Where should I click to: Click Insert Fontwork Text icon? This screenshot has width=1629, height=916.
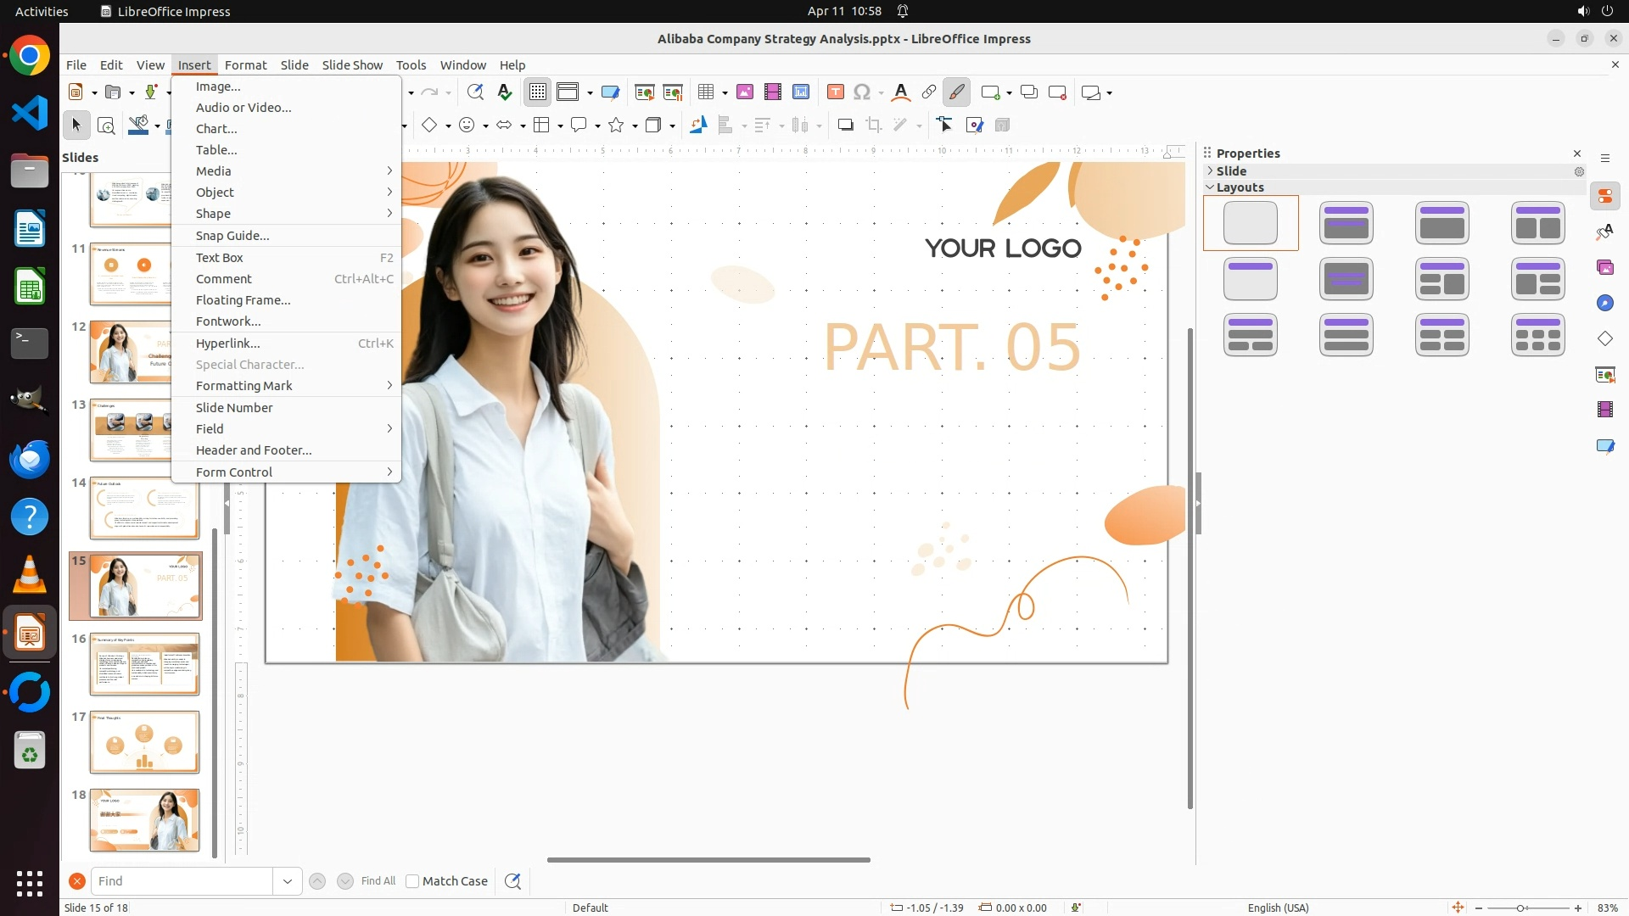click(901, 92)
